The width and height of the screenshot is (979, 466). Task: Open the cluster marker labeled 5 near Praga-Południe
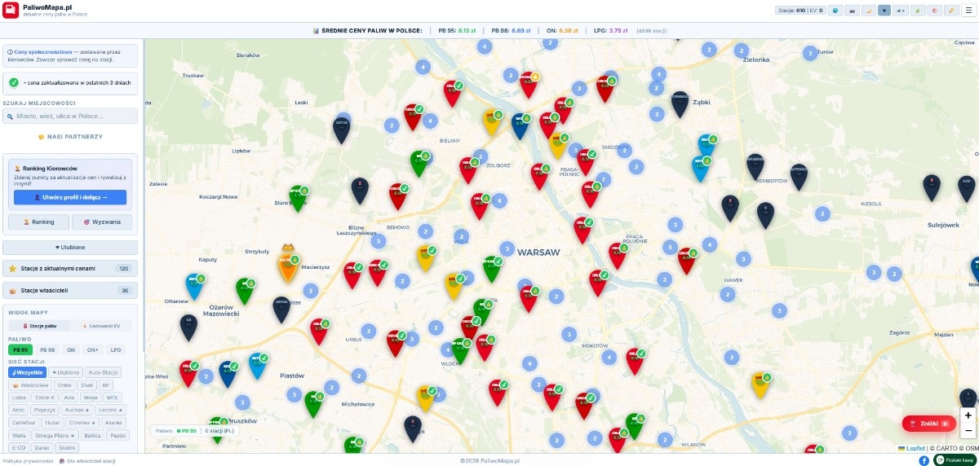tap(670, 247)
